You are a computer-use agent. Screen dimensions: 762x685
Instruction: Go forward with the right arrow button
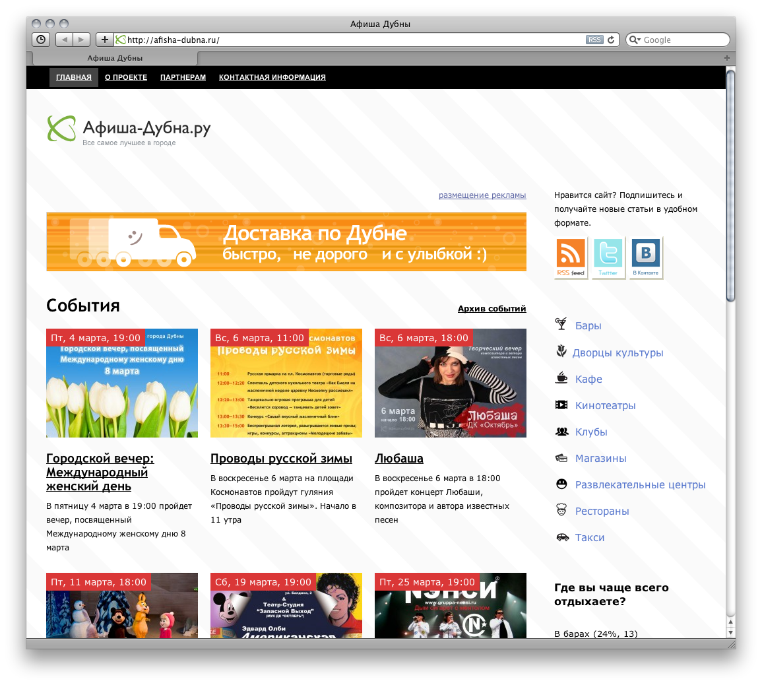pos(82,40)
